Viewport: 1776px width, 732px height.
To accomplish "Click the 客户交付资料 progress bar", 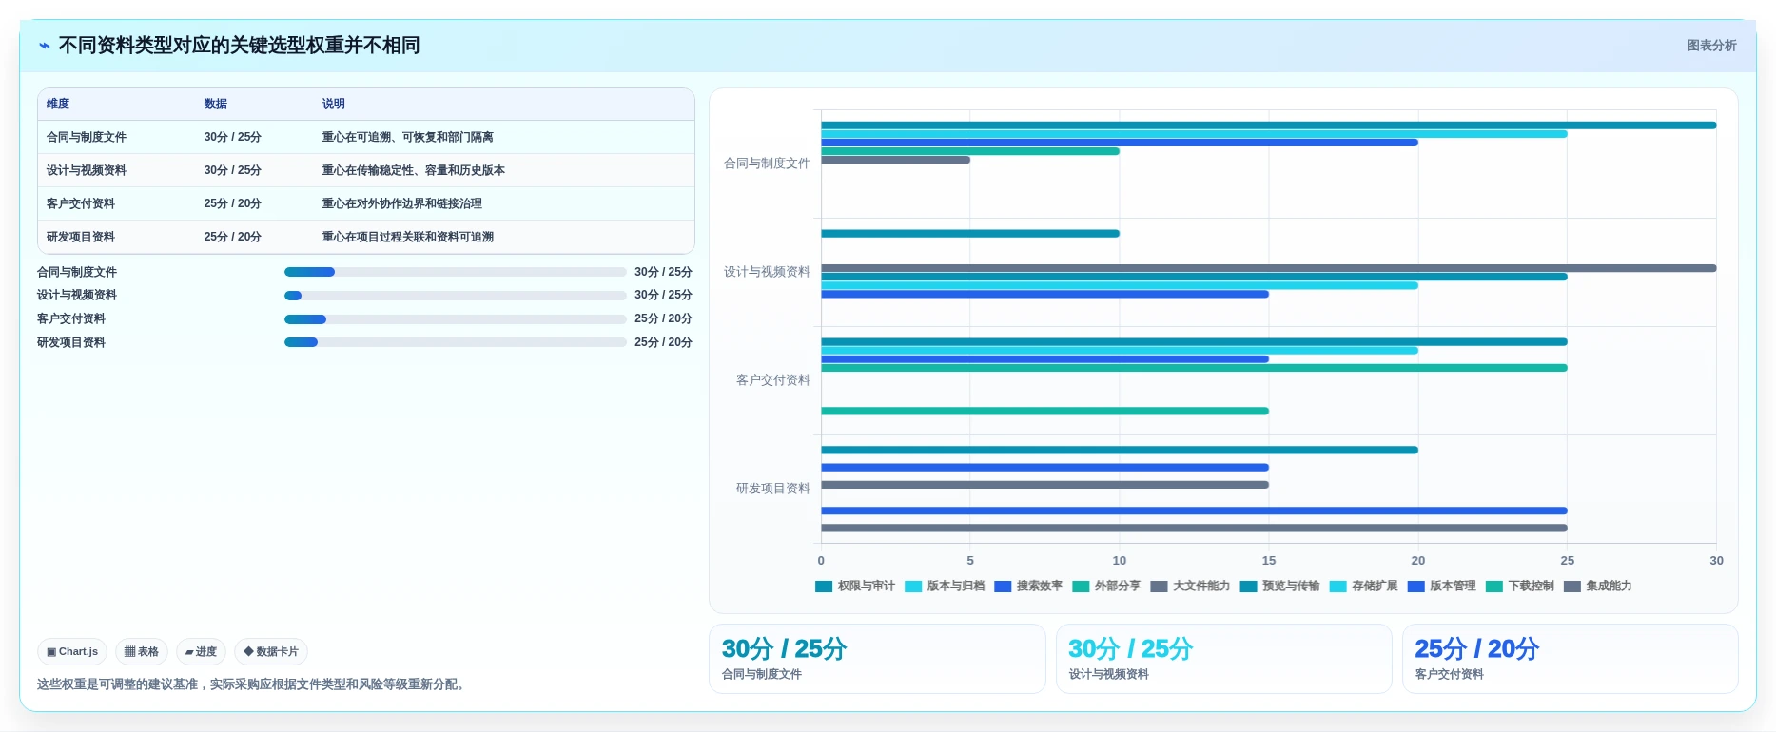I will tap(455, 319).
